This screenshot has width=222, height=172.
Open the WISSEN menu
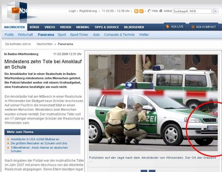click(65, 27)
